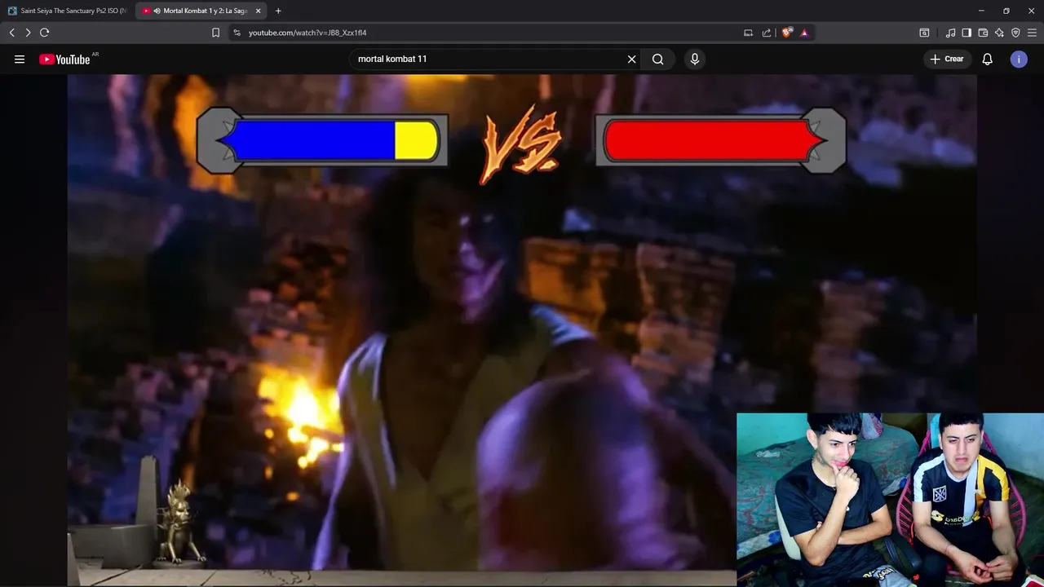Go forward with the browser forward arrow
This screenshot has height=587, width=1044.
[x=28, y=33]
